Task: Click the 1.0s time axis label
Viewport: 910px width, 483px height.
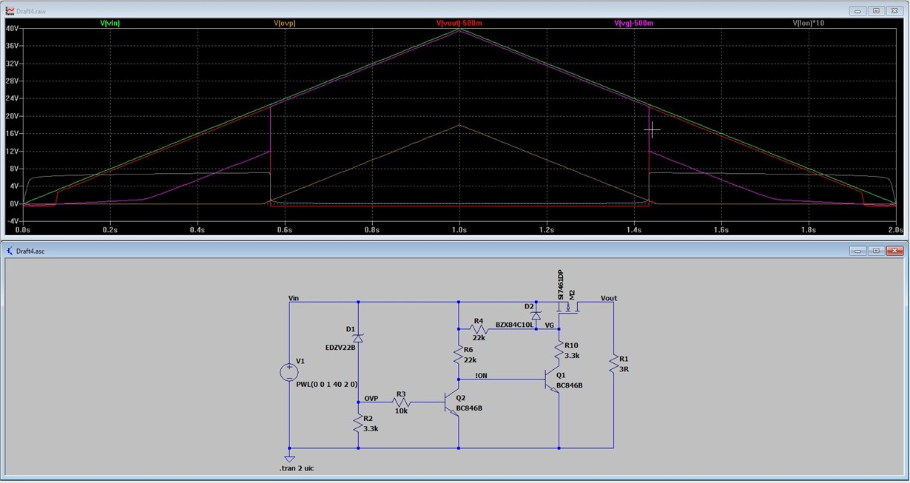Action: (x=459, y=230)
